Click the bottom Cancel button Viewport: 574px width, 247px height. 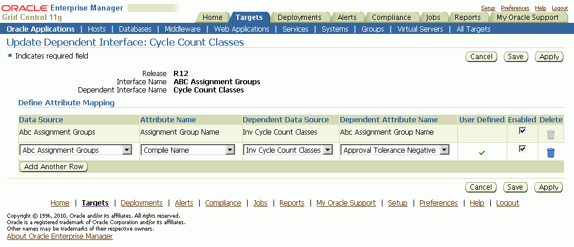coord(481,187)
